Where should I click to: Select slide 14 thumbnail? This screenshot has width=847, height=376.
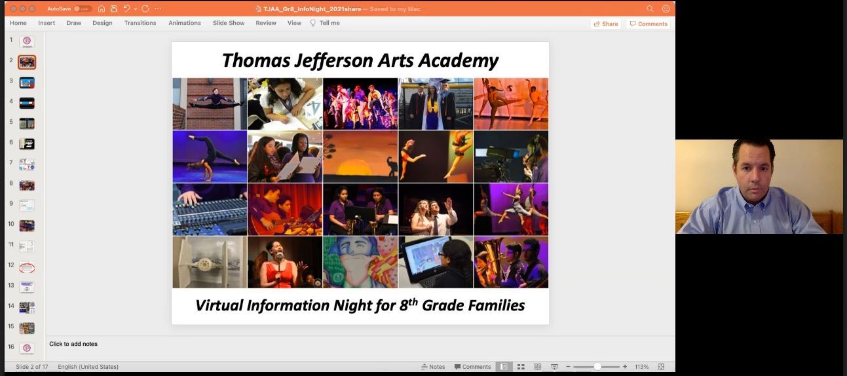point(27,307)
